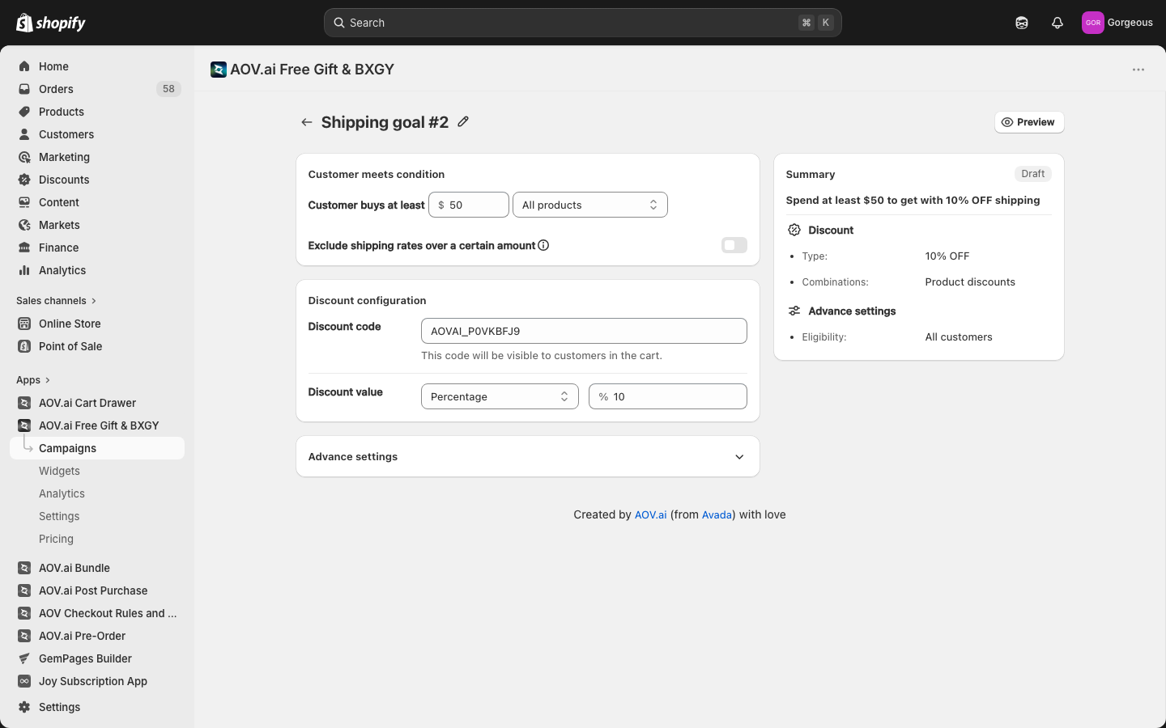
Task: Click the Discount code input field
Action: point(584,331)
